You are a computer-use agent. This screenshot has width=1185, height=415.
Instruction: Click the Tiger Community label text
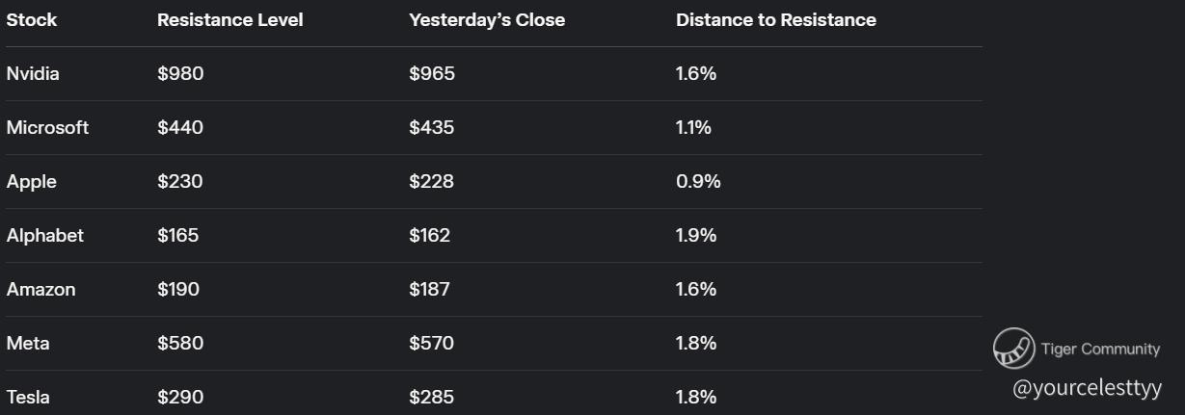[1100, 350]
